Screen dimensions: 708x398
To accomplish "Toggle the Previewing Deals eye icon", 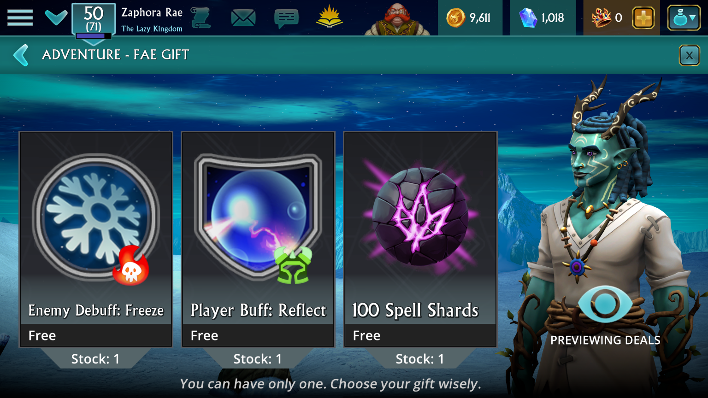I will pos(605,304).
